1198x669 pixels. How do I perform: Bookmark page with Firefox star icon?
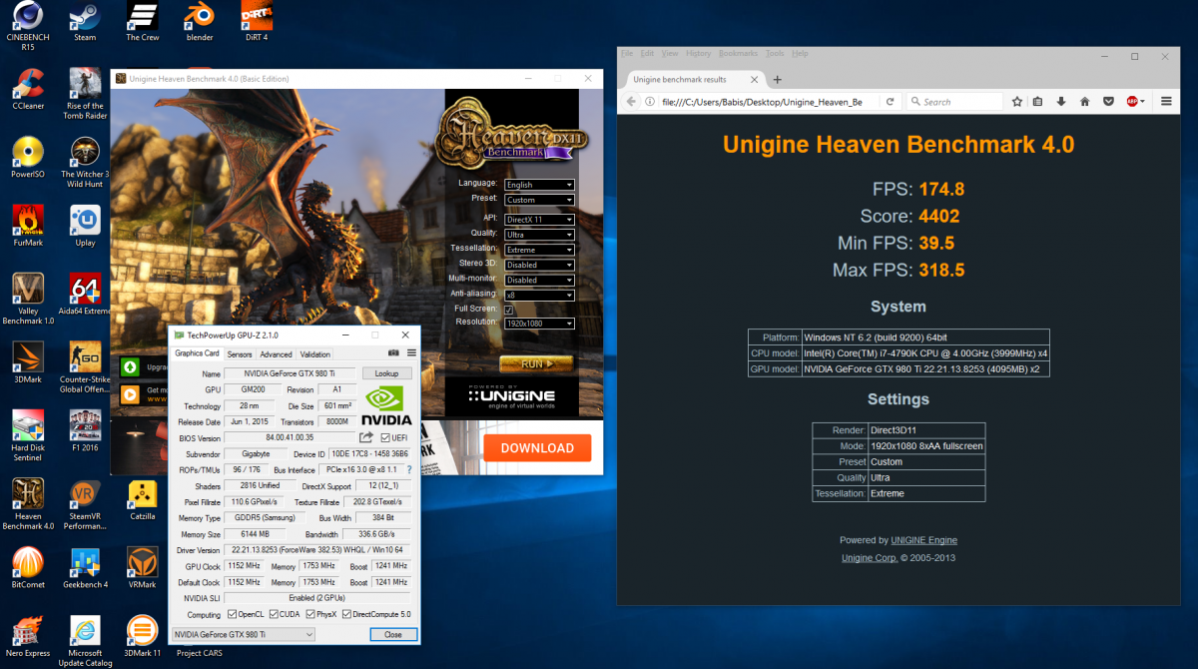point(1017,101)
